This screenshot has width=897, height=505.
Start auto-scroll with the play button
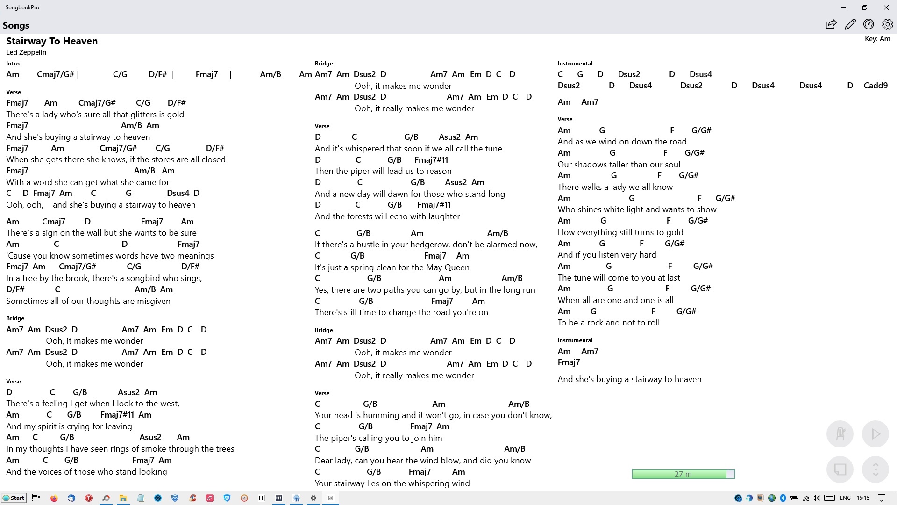coord(876,434)
